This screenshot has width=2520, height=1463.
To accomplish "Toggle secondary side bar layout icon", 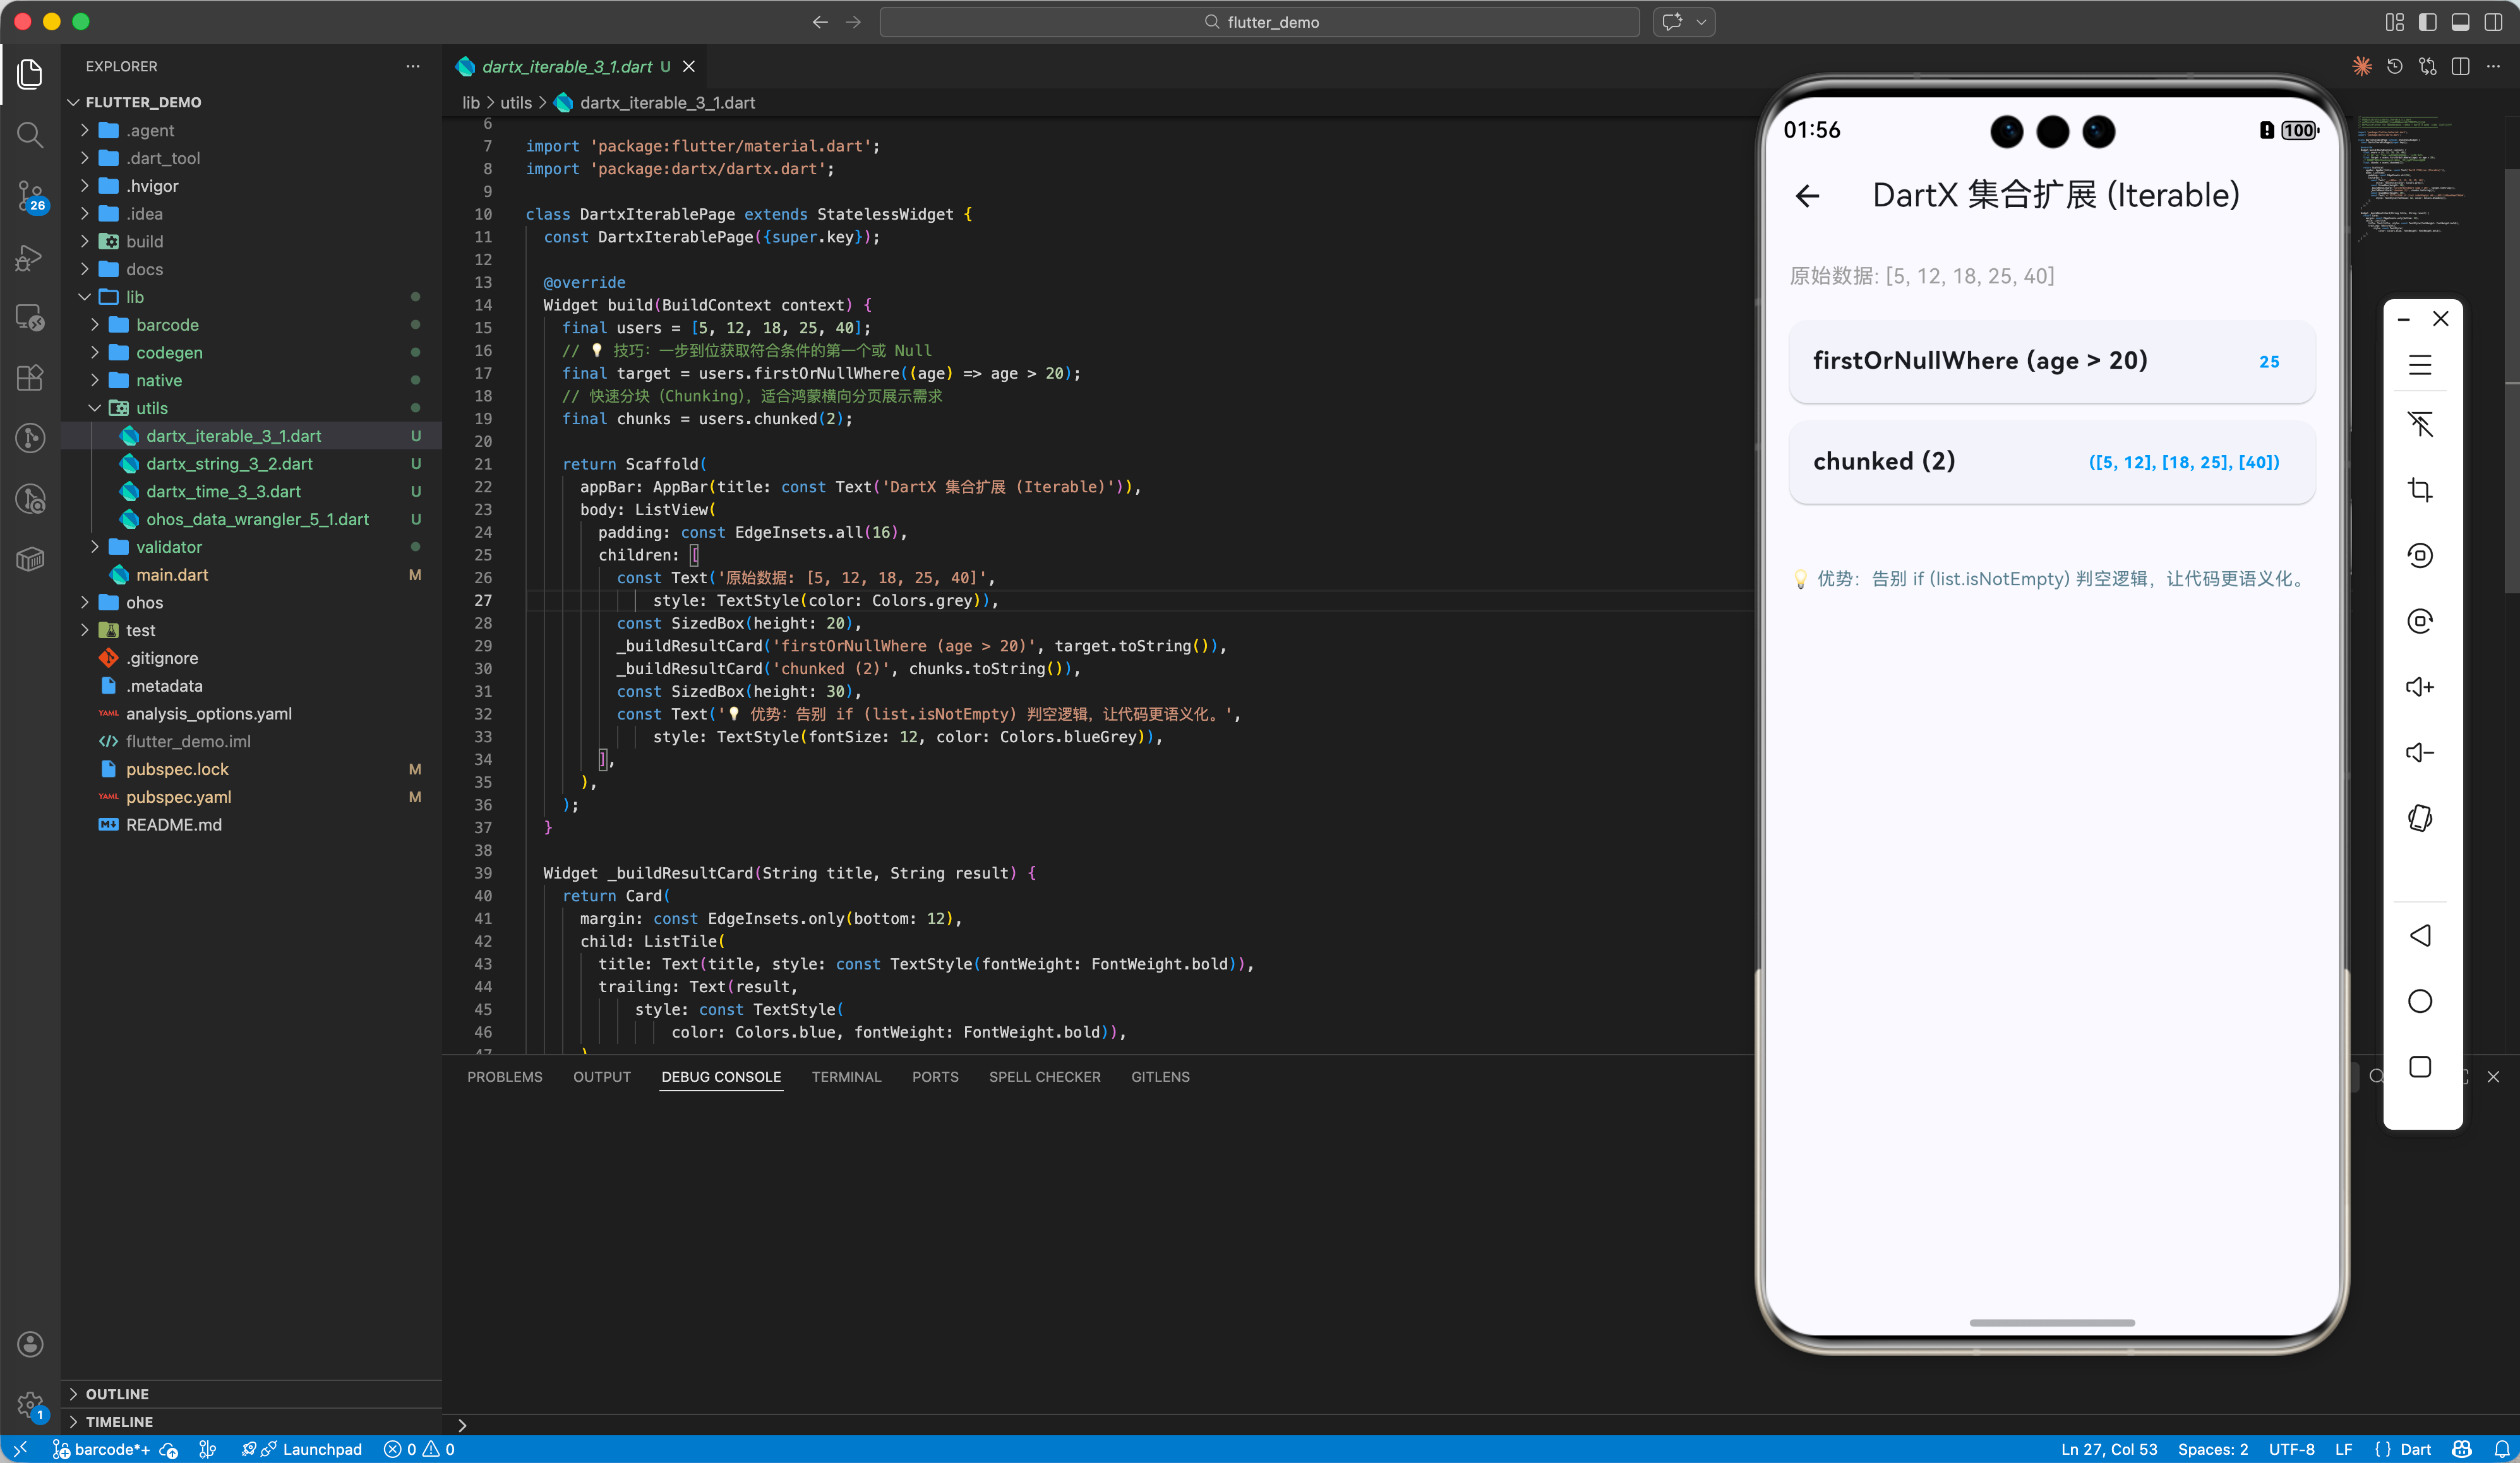I will [x=2493, y=22].
